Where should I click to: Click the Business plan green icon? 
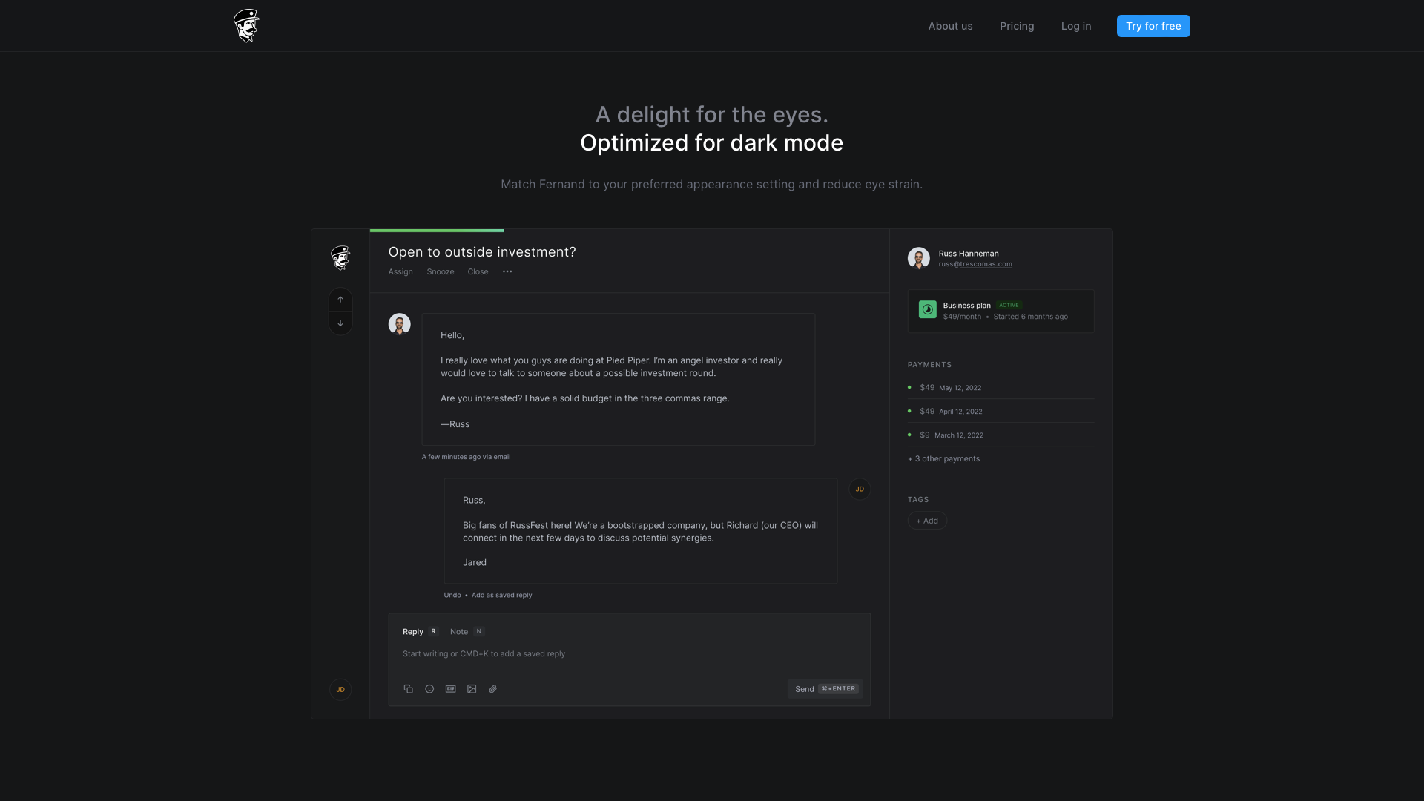pos(928,310)
